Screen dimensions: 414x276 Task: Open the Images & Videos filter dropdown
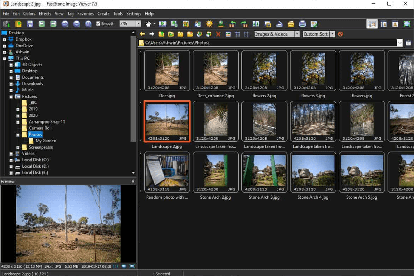297,34
